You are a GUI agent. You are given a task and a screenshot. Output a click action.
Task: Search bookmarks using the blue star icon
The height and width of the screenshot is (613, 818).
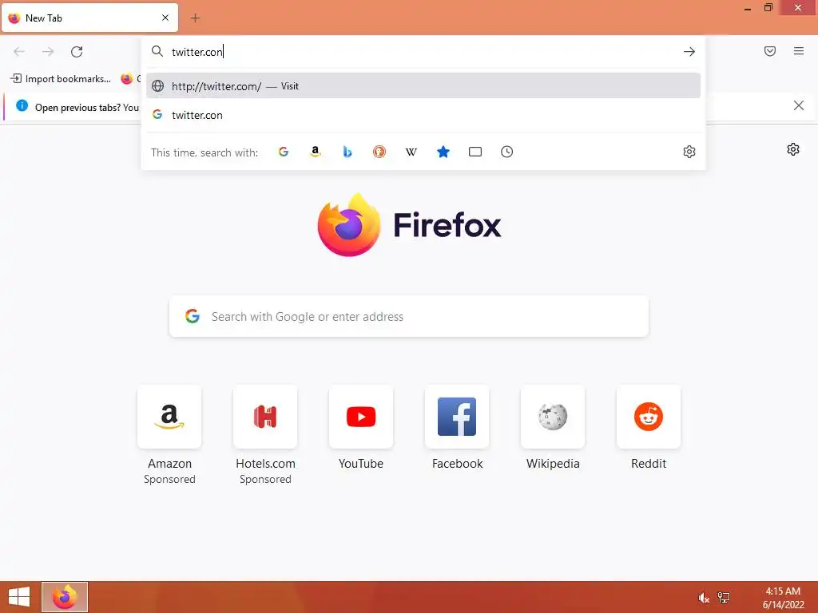pos(443,152)
